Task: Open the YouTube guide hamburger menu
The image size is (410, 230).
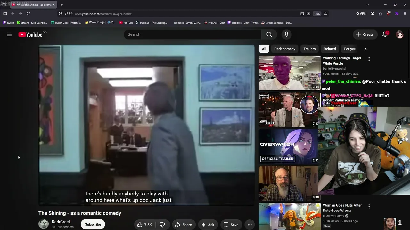Action: coord(9,34)
